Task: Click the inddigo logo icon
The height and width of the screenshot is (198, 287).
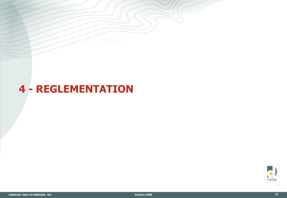Action: [272, 175]
